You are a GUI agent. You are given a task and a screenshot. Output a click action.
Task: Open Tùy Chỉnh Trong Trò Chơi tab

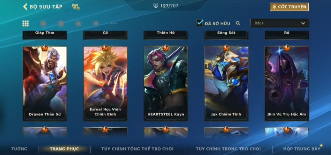click(x=228, y=149)
